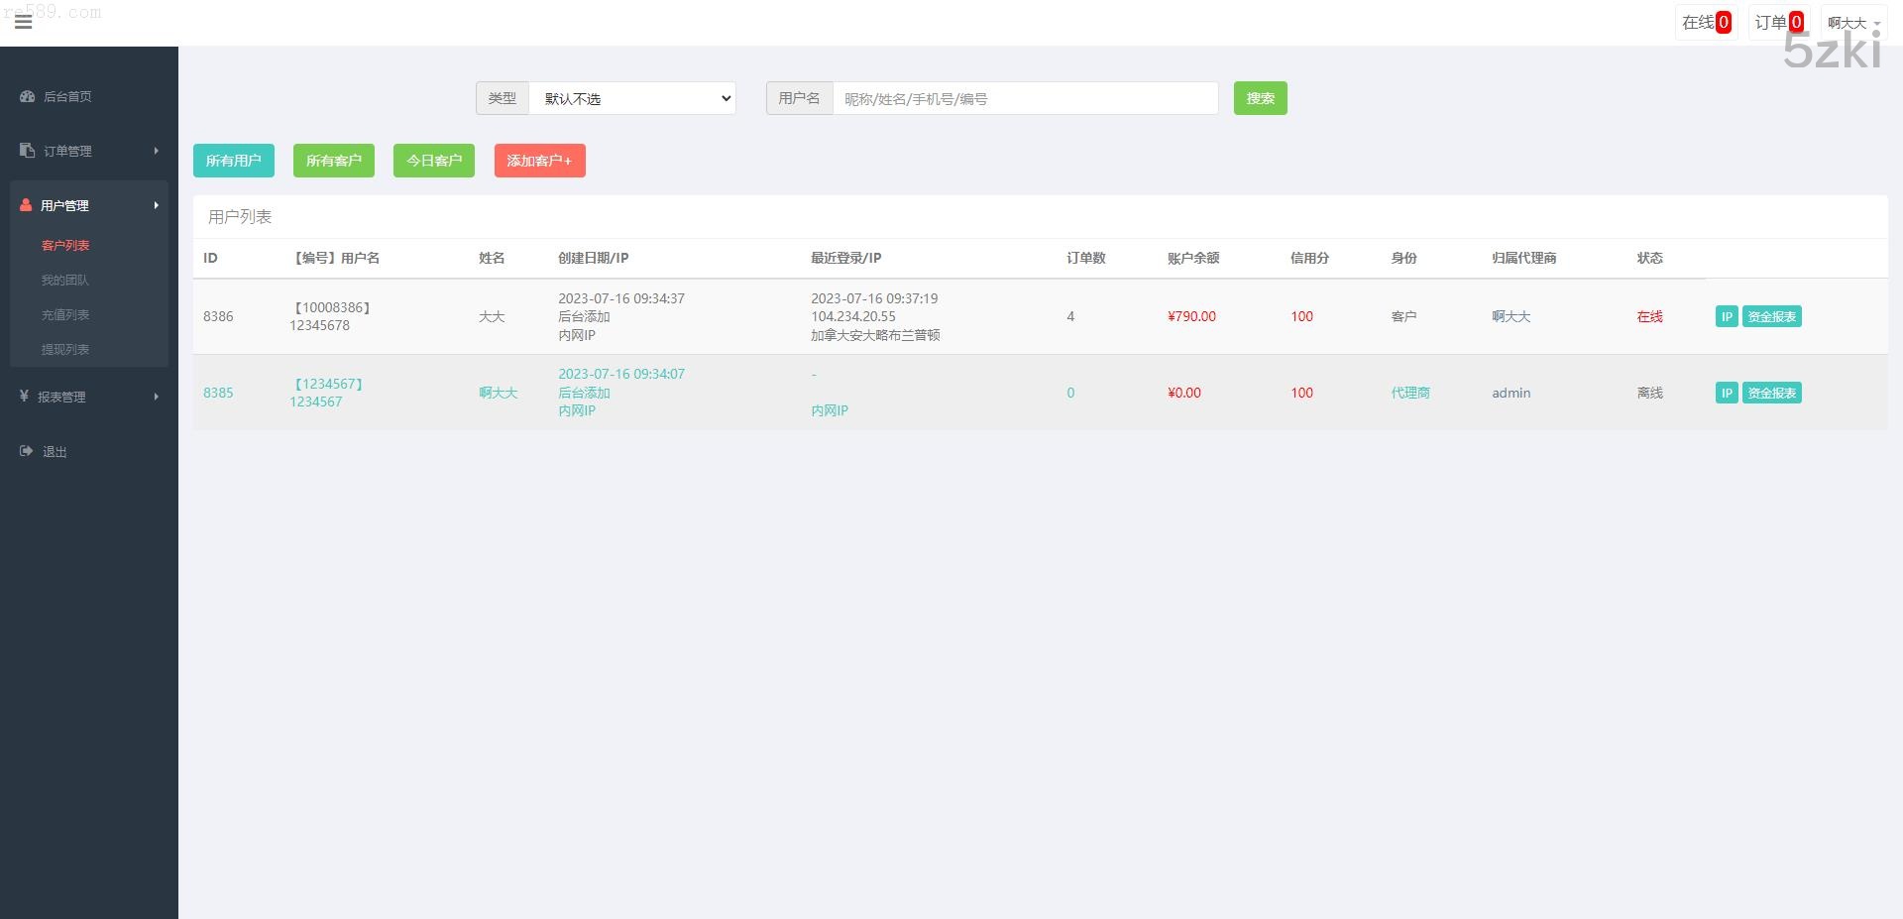Click the 用户管理 person icon

[26, 205]
